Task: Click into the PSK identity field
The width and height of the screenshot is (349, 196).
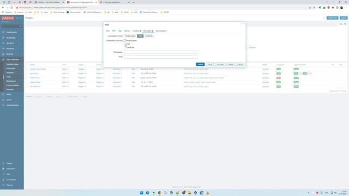Action: pos(160,52)
